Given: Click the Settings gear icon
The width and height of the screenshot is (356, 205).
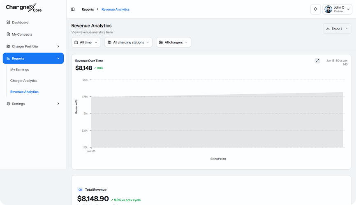Looking at the screenshot, I should 8,103.
